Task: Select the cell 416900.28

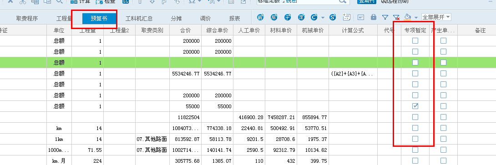Action: (249, 117)
